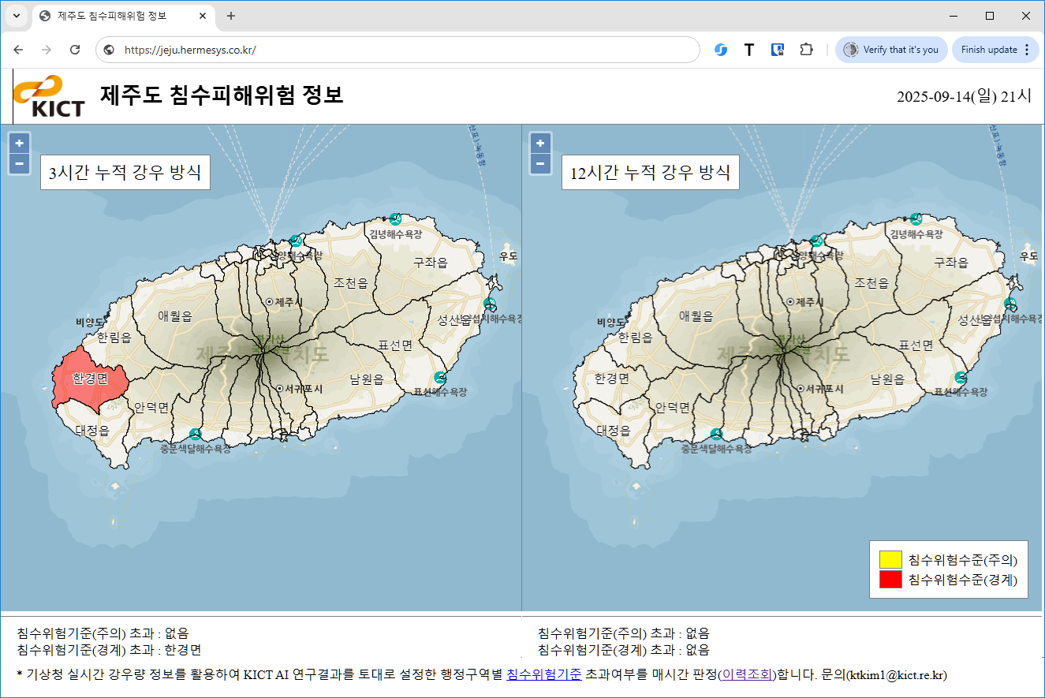Click the red 경계 legend swatch
The image size is (1045, 698).
(890, 580)
